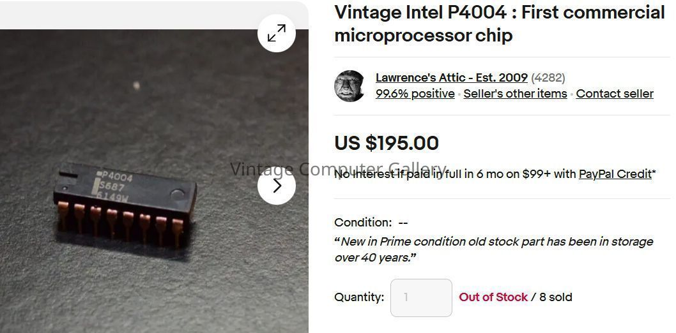Click the P4004 chip product photo

pos(128,198)
